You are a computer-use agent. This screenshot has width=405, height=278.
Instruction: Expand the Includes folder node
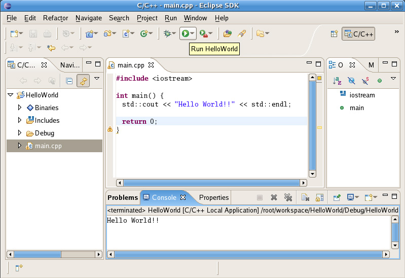(x=20, y=120)
